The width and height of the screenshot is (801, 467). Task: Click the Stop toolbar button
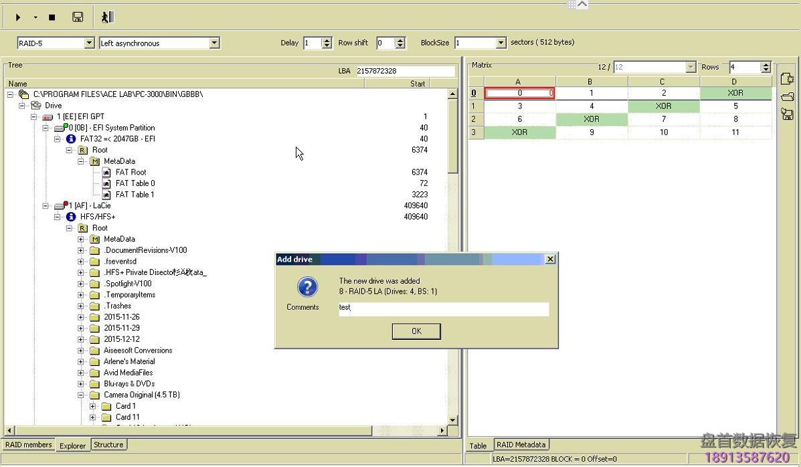pyautogui.click(x=52, y=17)
